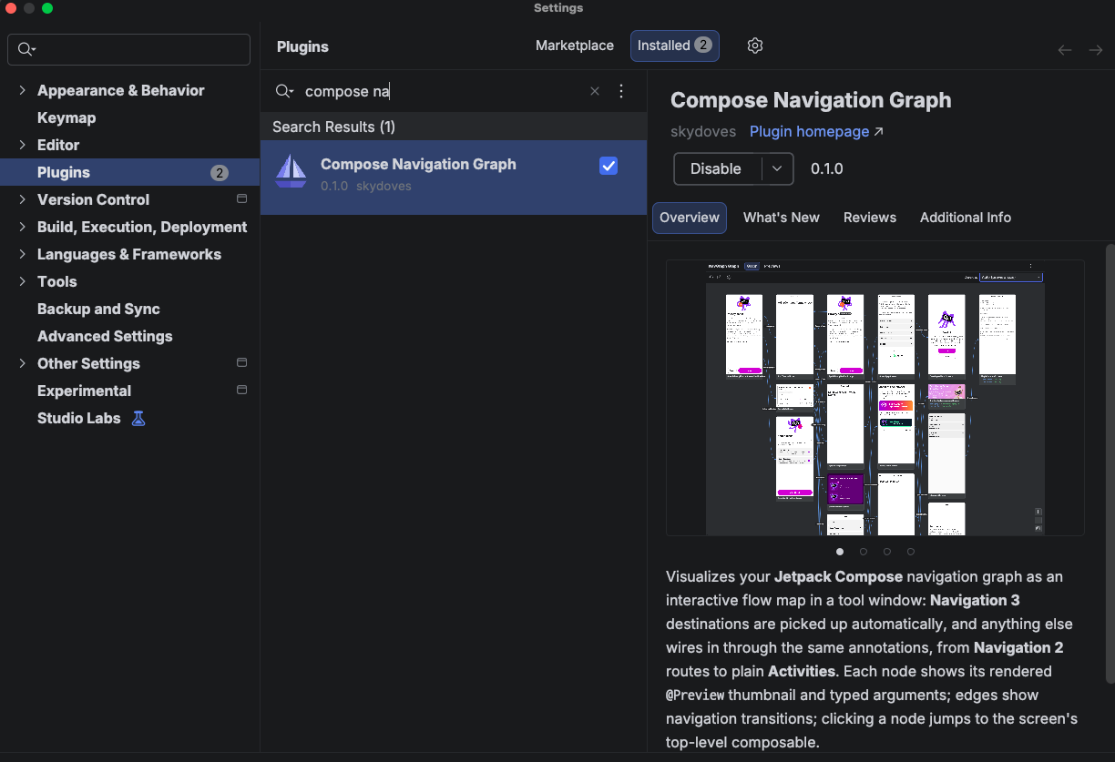1115x762 pixels.
Task: Expand Appearance & Behavior settings
Action: point(22,90)
